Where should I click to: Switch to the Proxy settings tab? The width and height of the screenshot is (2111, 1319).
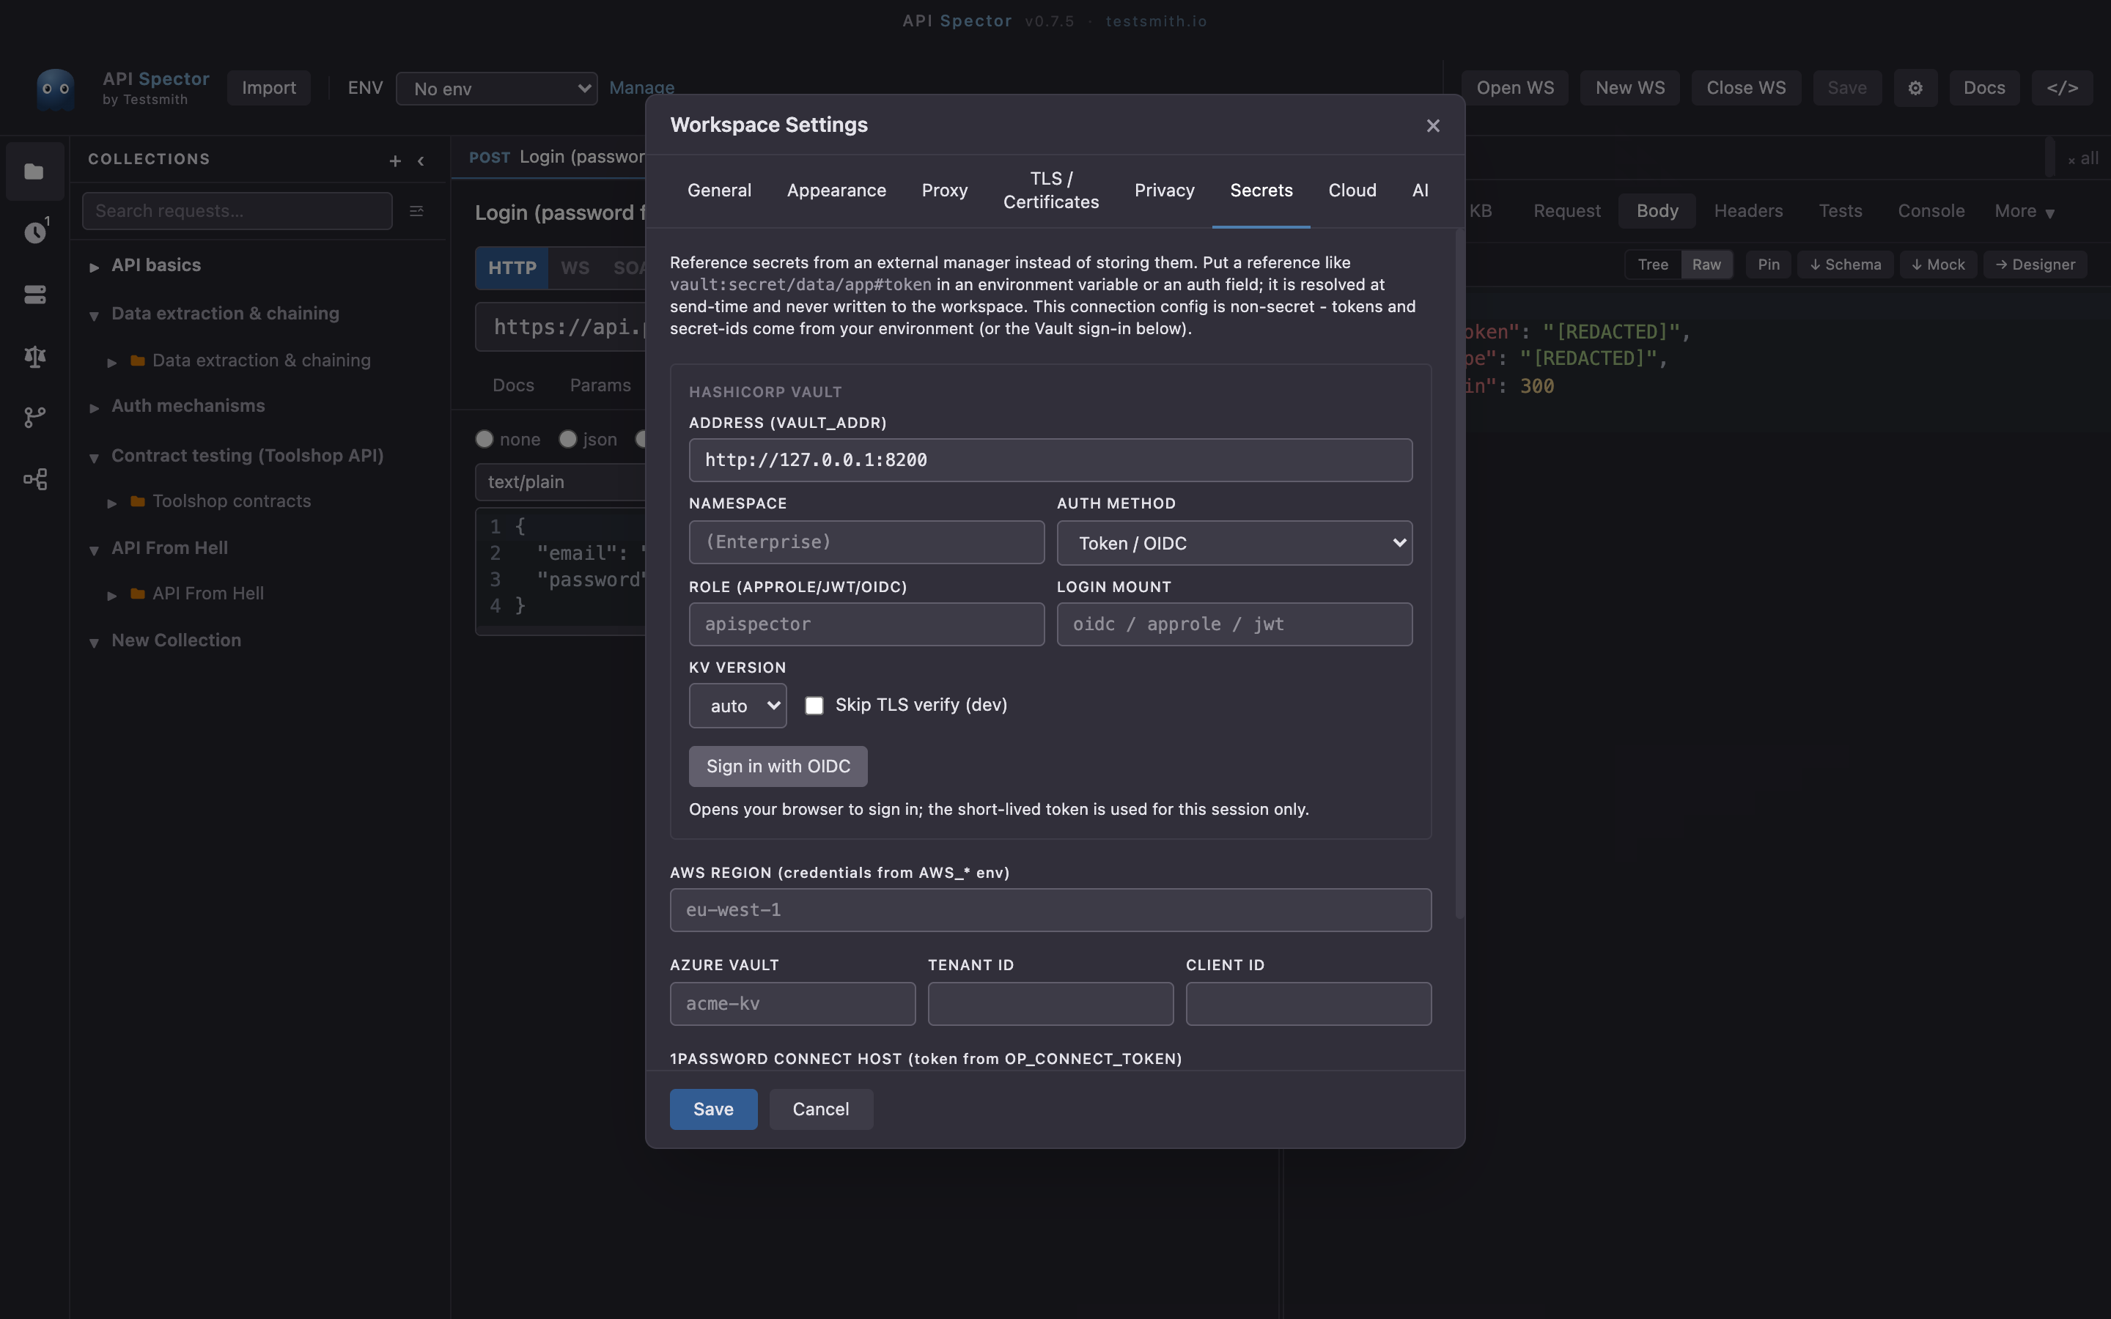945,191
